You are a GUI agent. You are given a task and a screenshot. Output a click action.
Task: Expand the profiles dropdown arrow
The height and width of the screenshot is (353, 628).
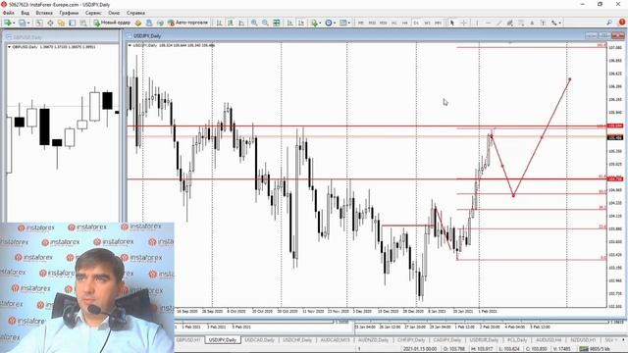28,23
